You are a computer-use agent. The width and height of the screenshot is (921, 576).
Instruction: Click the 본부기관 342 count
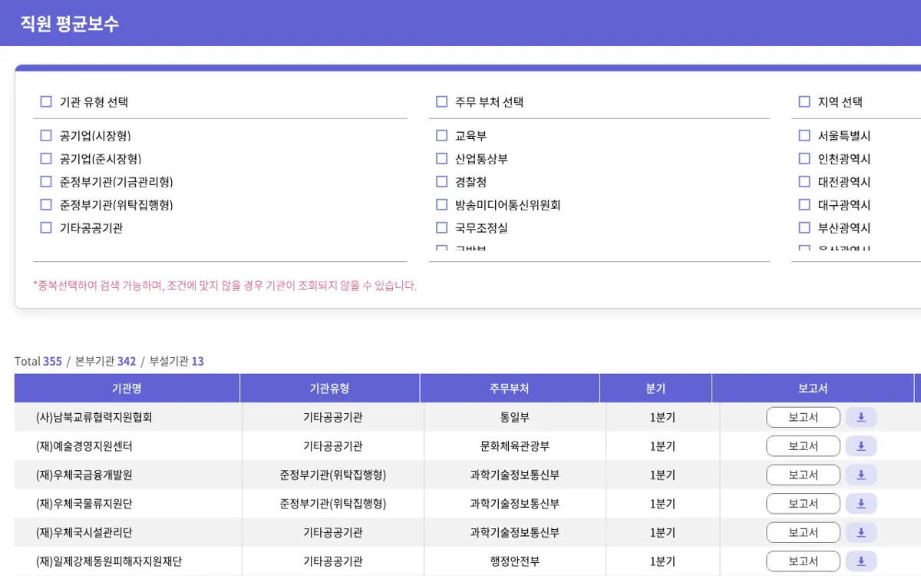click(105, 361)
